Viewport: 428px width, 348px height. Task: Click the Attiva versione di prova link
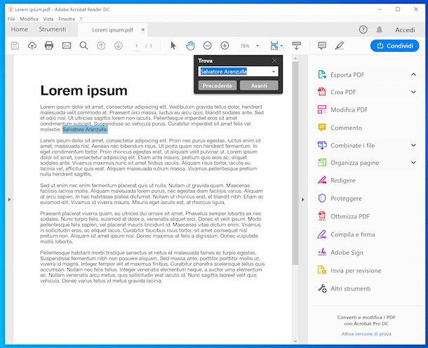click(367, 333)
